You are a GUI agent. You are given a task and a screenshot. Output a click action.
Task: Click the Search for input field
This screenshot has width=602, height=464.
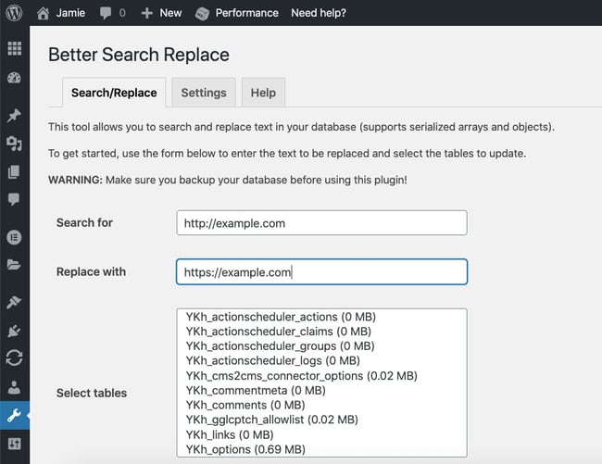coord(321,222)
